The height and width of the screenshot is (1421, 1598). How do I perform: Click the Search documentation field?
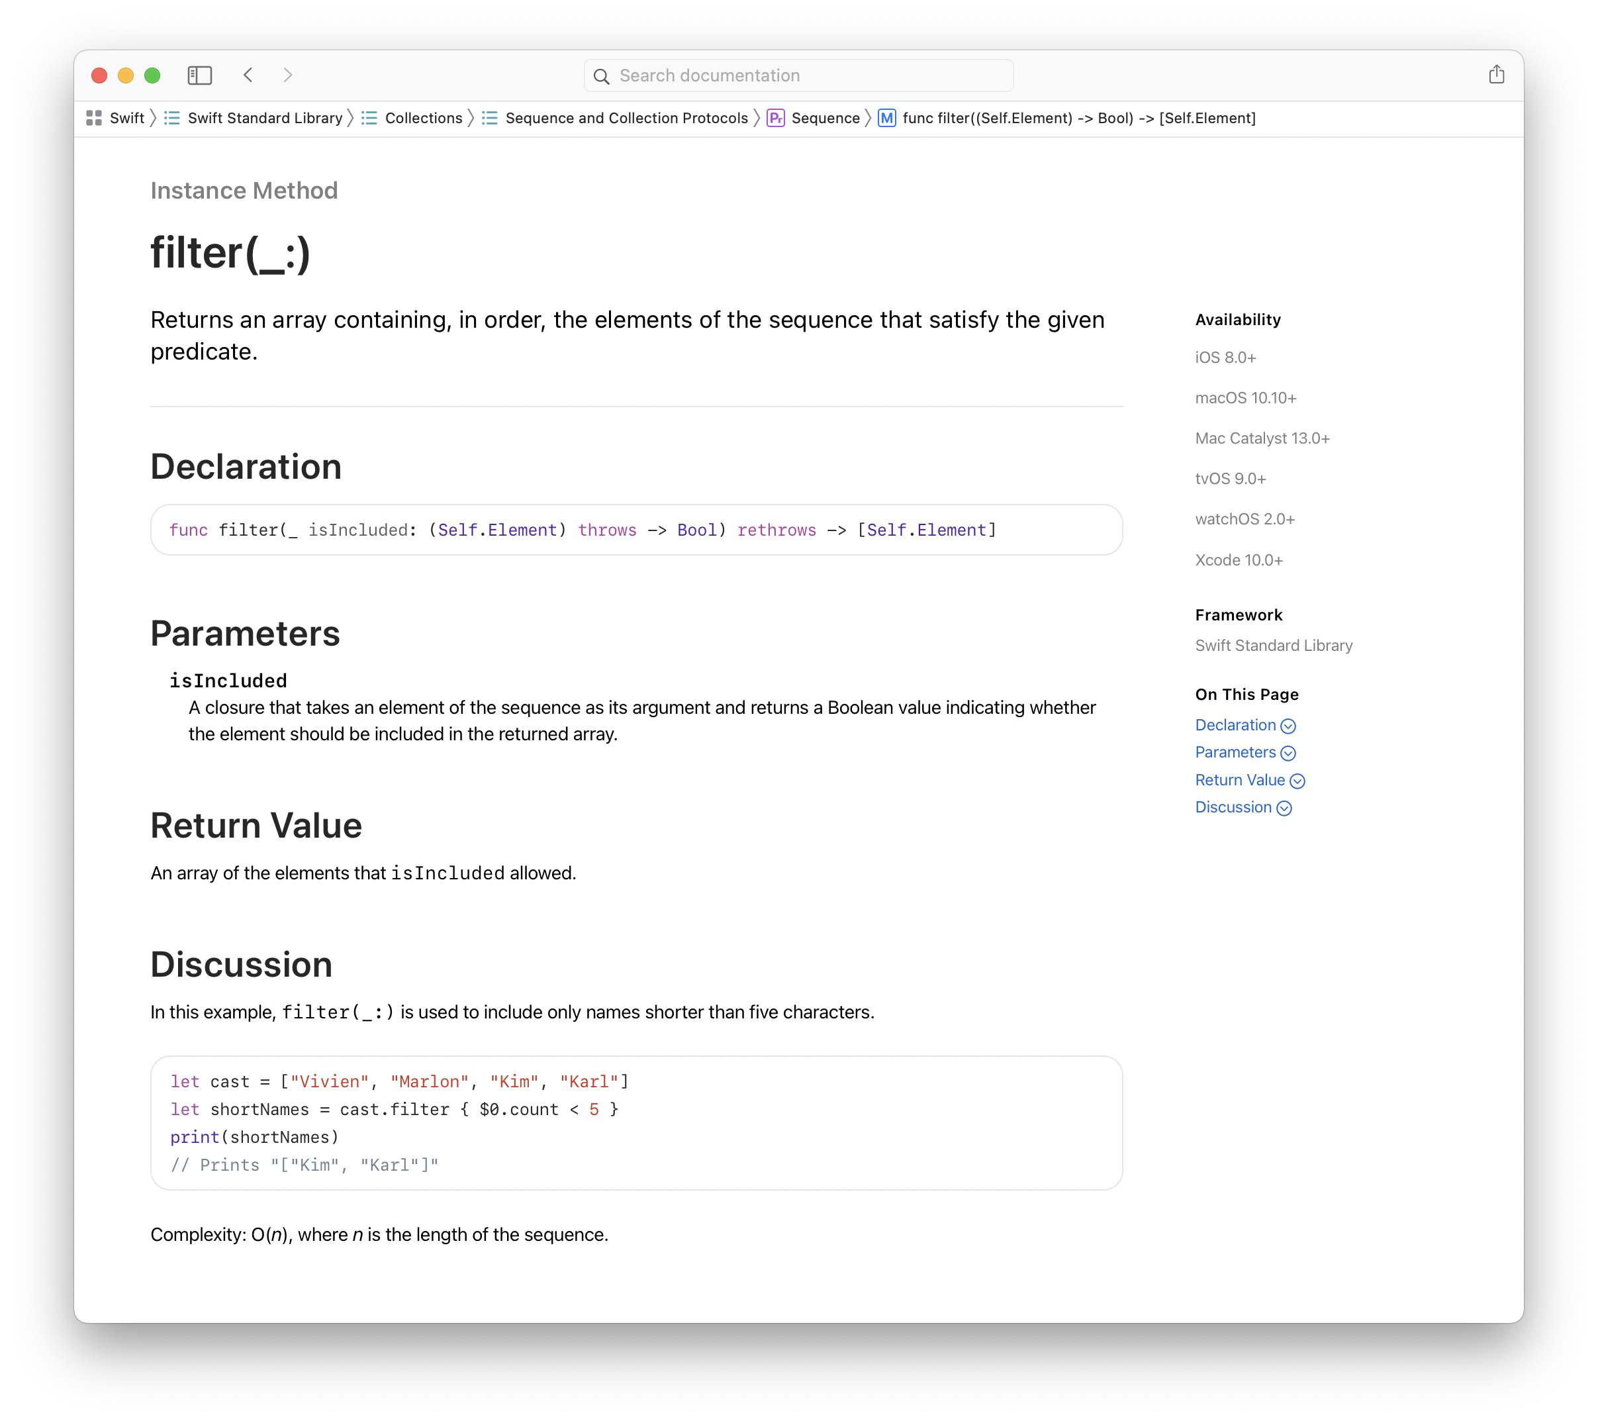pyautogui.click(x=805, y=76)
